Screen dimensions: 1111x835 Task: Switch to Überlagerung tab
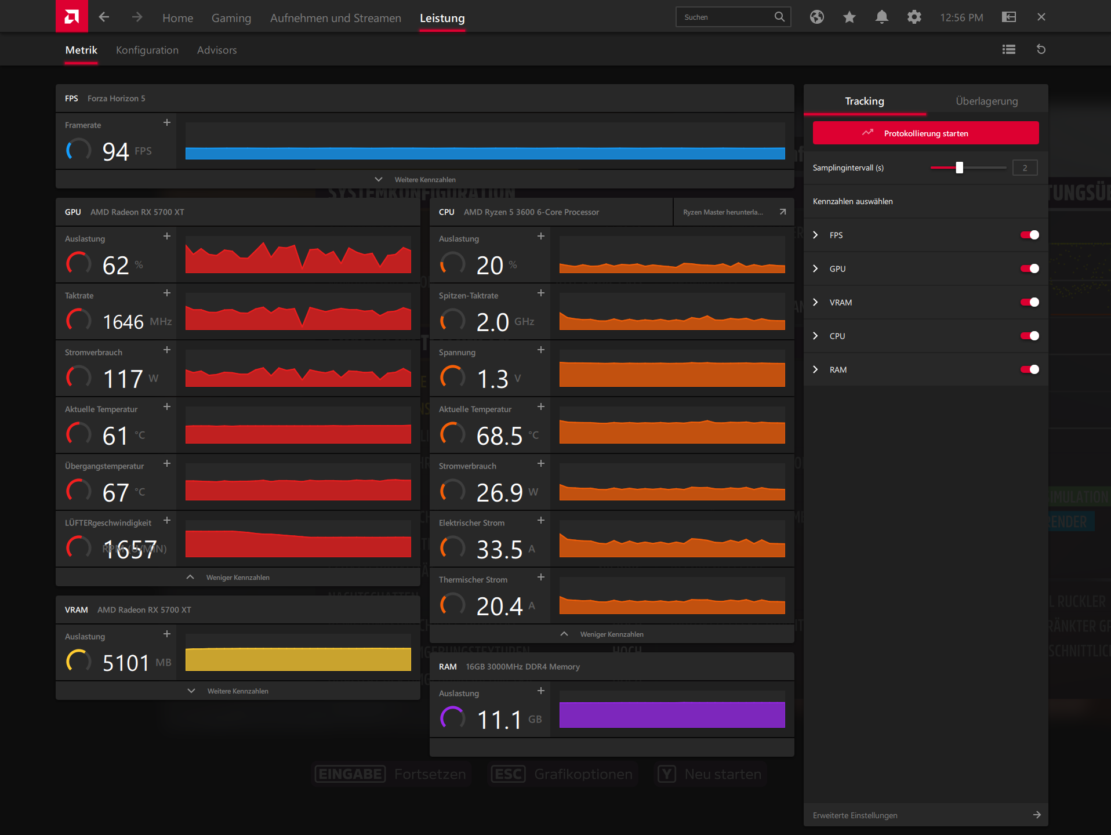[x=987, y=101]
